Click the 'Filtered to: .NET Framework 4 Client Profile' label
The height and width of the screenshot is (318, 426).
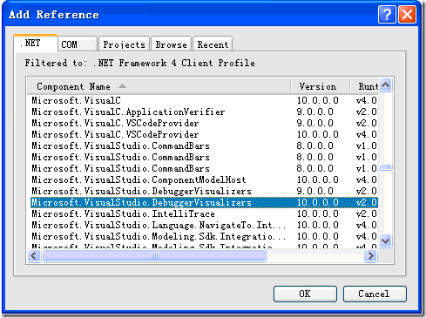click(139, 63)
